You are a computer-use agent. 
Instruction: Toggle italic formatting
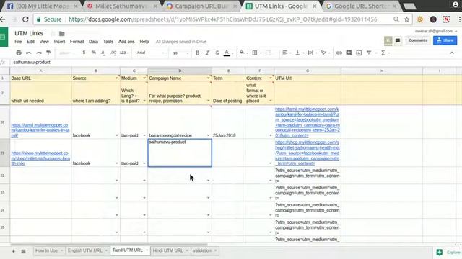(x=207, y=53)
